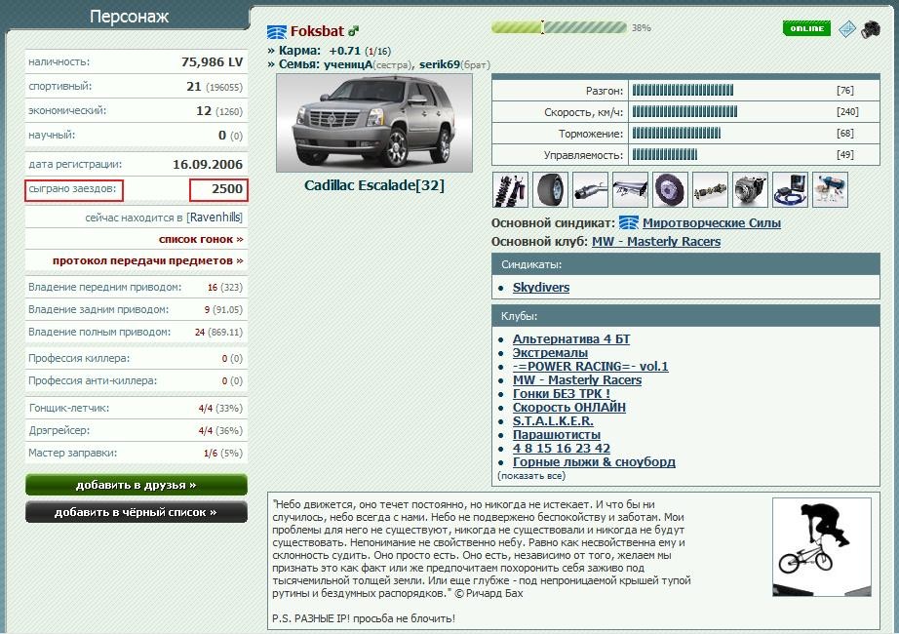Open the send message envelope icon
899x634 pixels.
[846, 28]
